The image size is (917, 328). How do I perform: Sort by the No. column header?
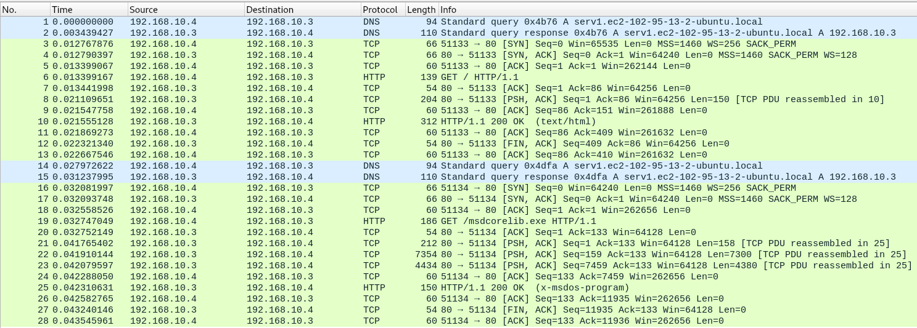(25, 10)
